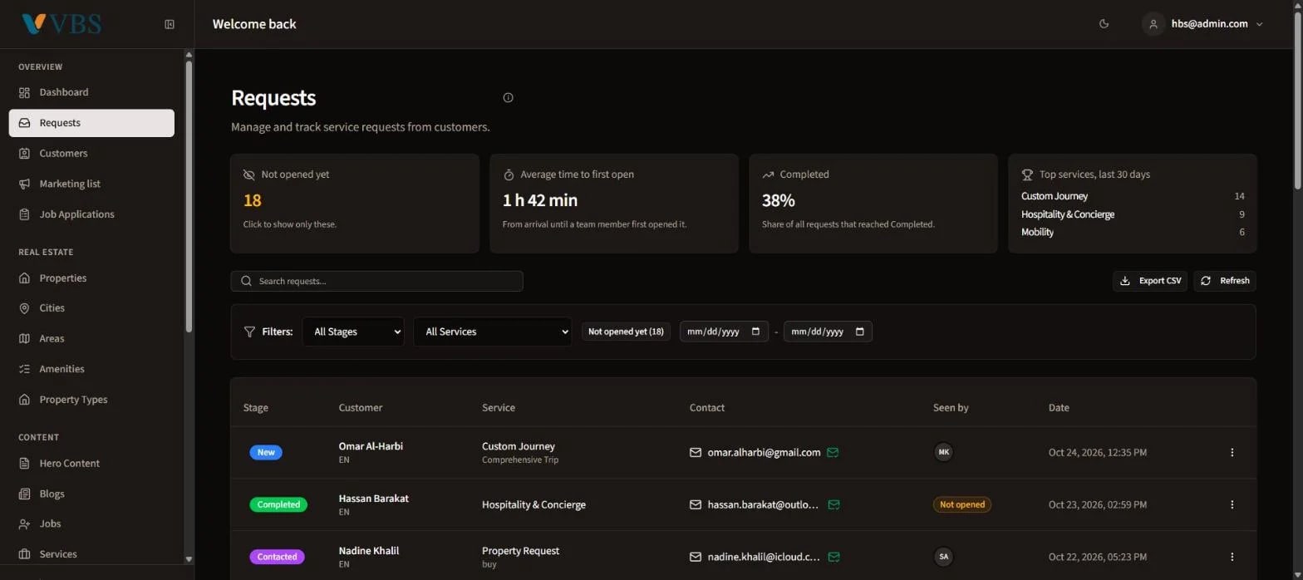Click the Not opened badge for Hassan Barakat
The width and height of the screenshot is (1303, 580).
tap(962, 504)
